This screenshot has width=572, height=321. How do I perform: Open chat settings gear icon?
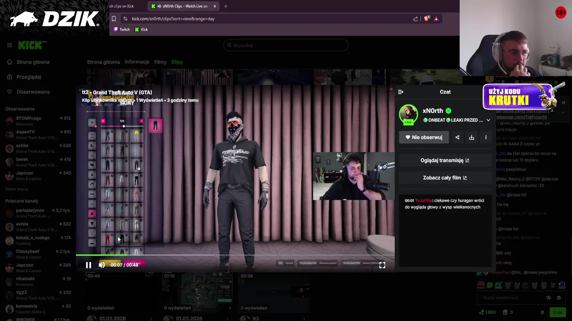[542, 313]
